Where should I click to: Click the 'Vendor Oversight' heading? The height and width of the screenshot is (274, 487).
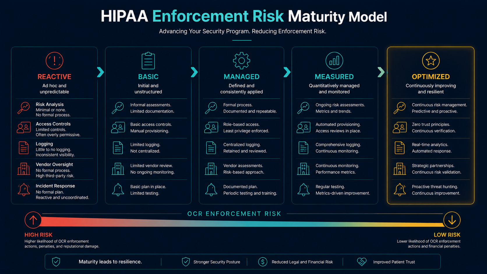click(x=54, y=164)
